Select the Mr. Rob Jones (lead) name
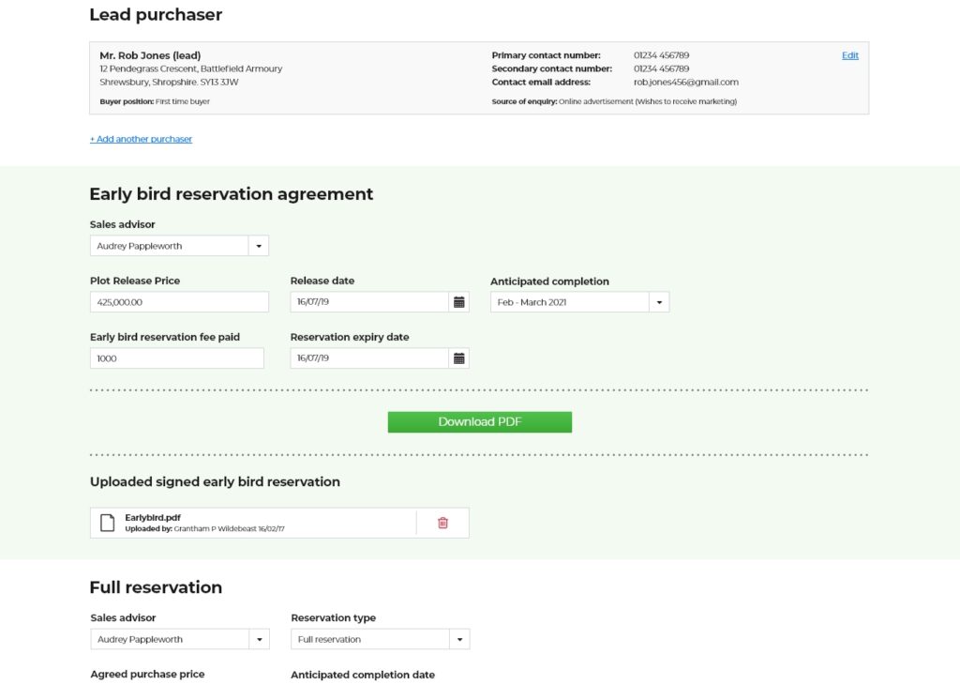 coord(150,55)
